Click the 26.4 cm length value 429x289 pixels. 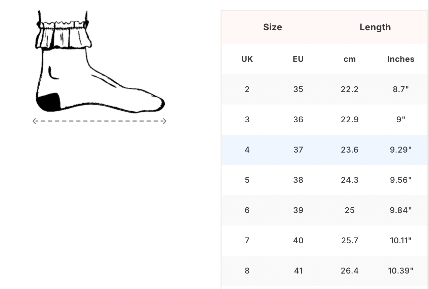click(x=350, y=271)
